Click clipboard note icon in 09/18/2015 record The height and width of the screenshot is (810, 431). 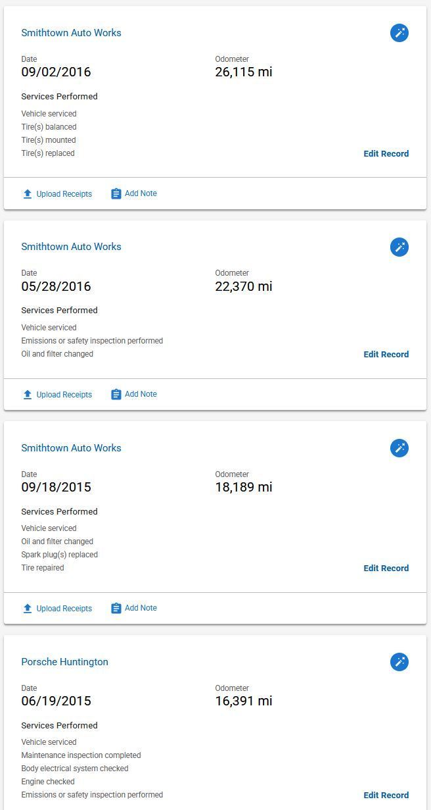[116, 608]
